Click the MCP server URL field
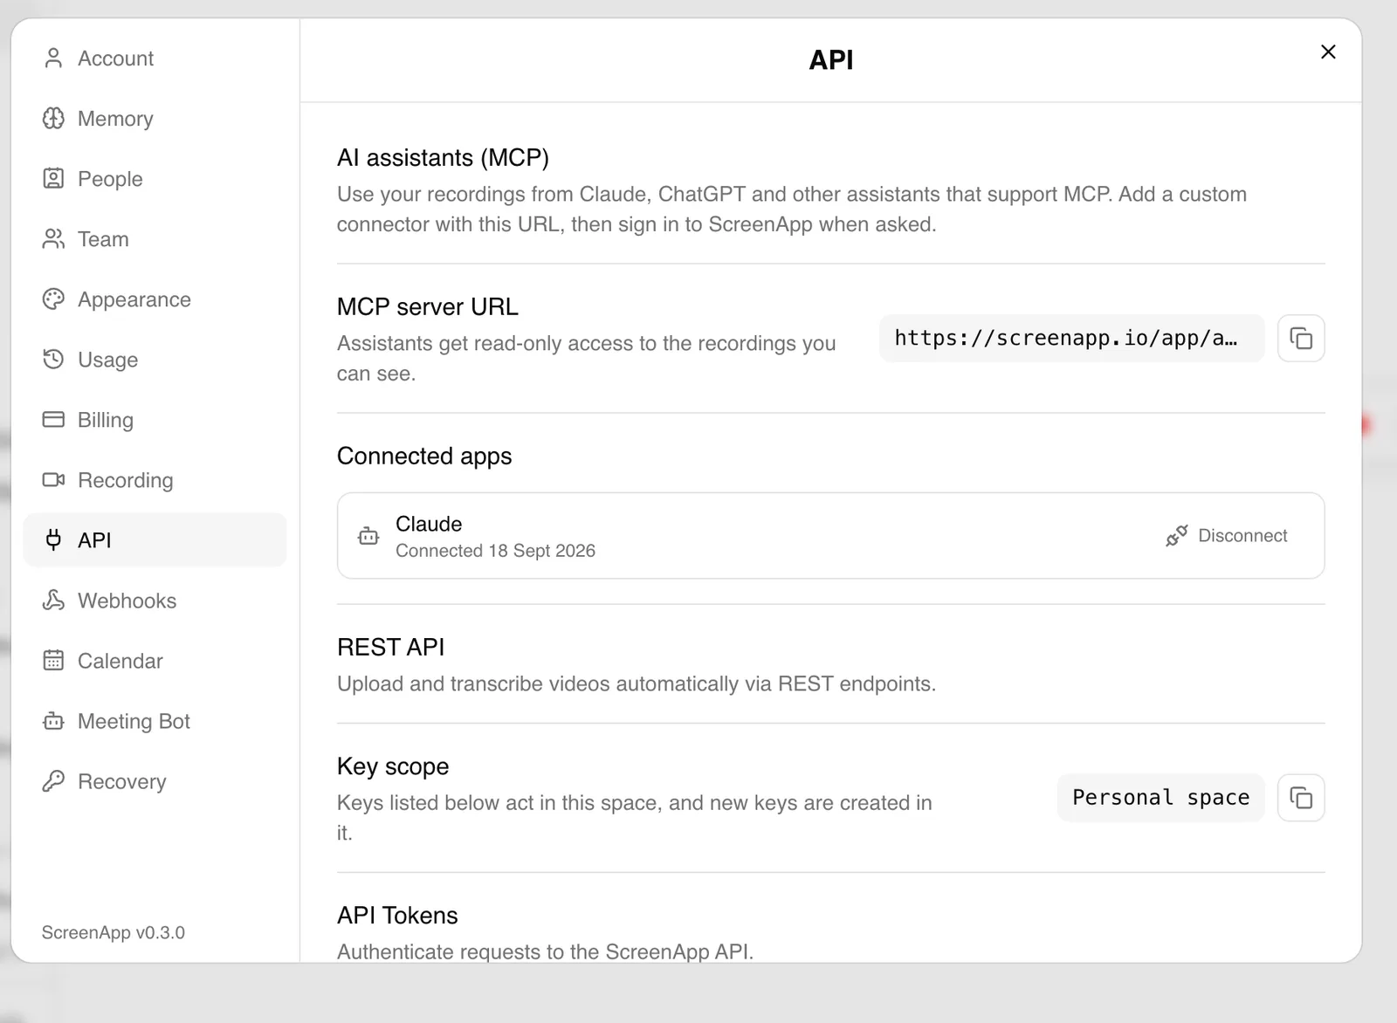Screen dimensions: 1397x1023 [x=1071, y=339]
